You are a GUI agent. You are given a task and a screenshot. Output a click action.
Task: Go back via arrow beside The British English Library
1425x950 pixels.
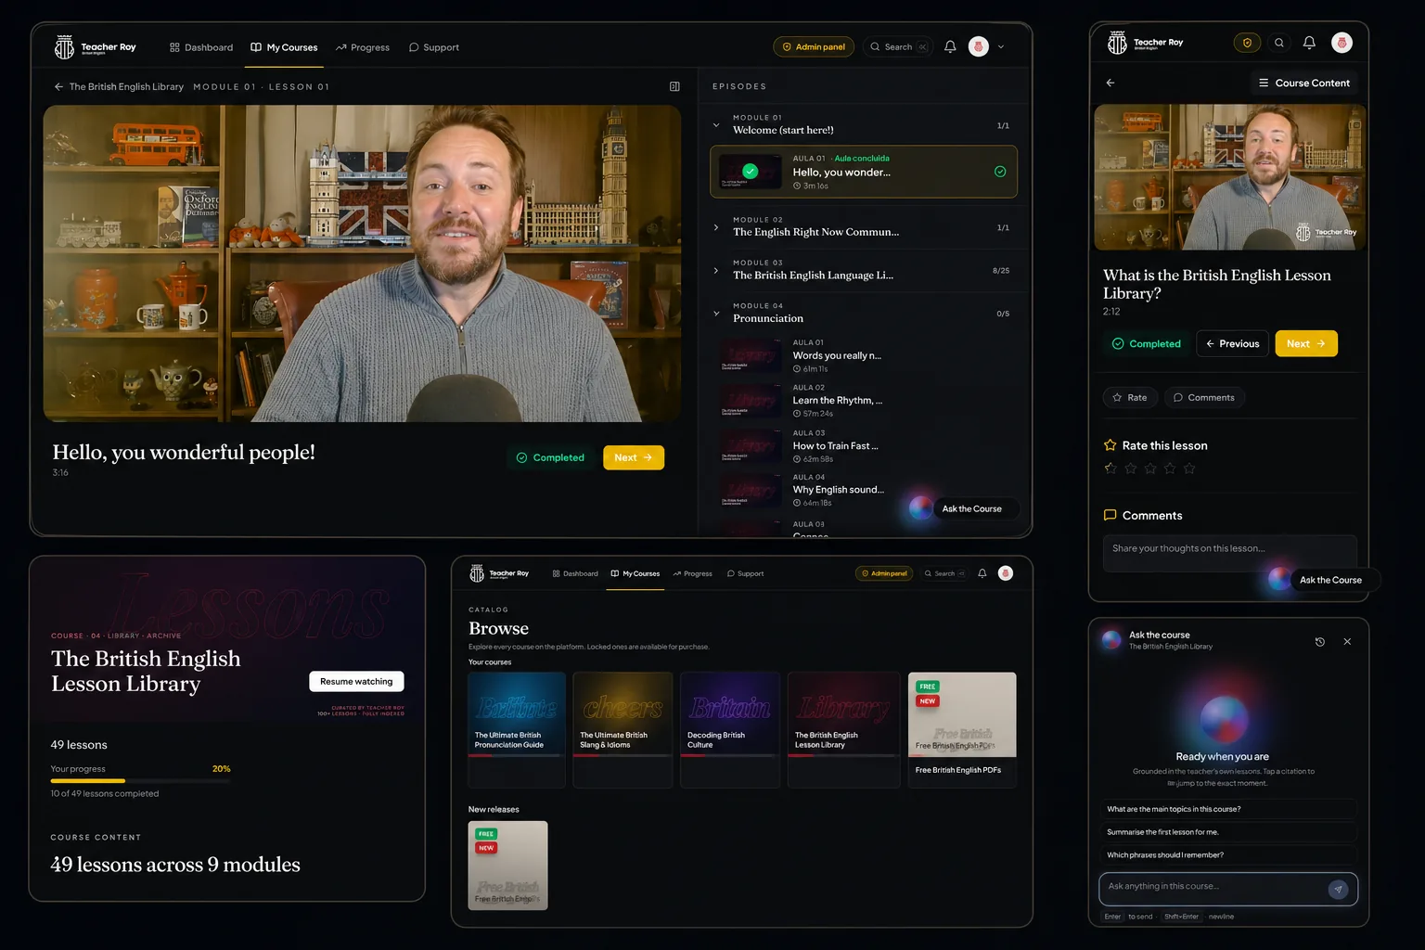pyautogui.click(x=58, y=86)
